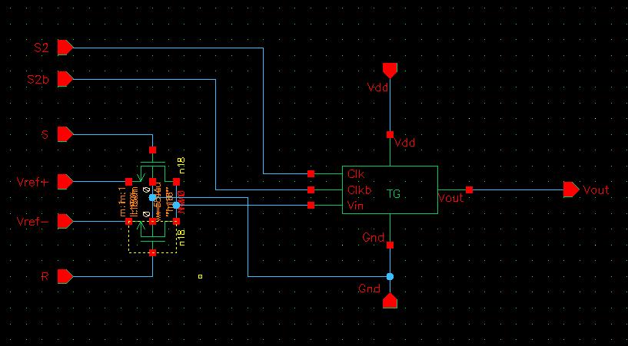Select the wire from S2b to Clkb
This screenshot has width=628, height=346.
(216, 134)
